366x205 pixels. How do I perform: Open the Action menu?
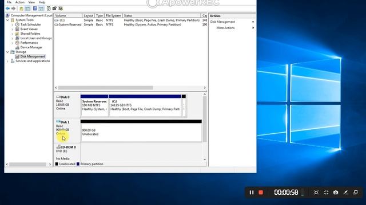coord(20,2)
